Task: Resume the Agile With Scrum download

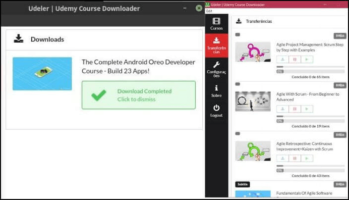Action: point(307,109)
